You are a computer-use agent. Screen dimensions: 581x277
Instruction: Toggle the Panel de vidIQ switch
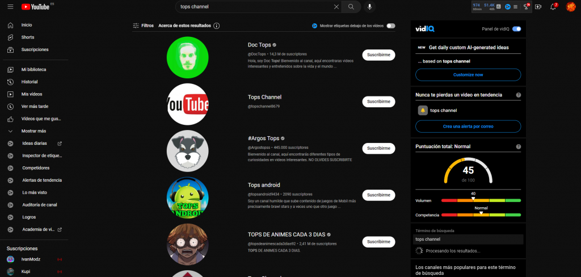click(x=516, y=28)
